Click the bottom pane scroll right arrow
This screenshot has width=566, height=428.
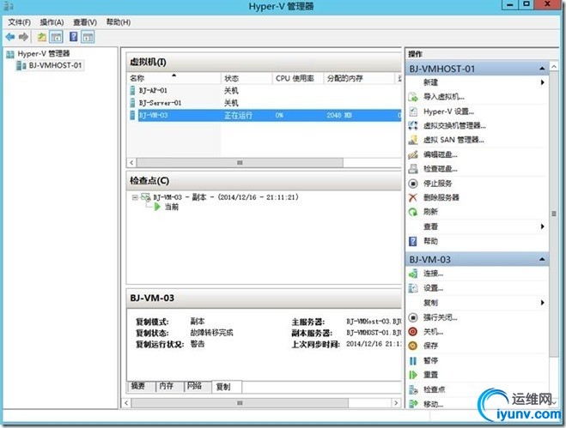(x=396, y=403)
